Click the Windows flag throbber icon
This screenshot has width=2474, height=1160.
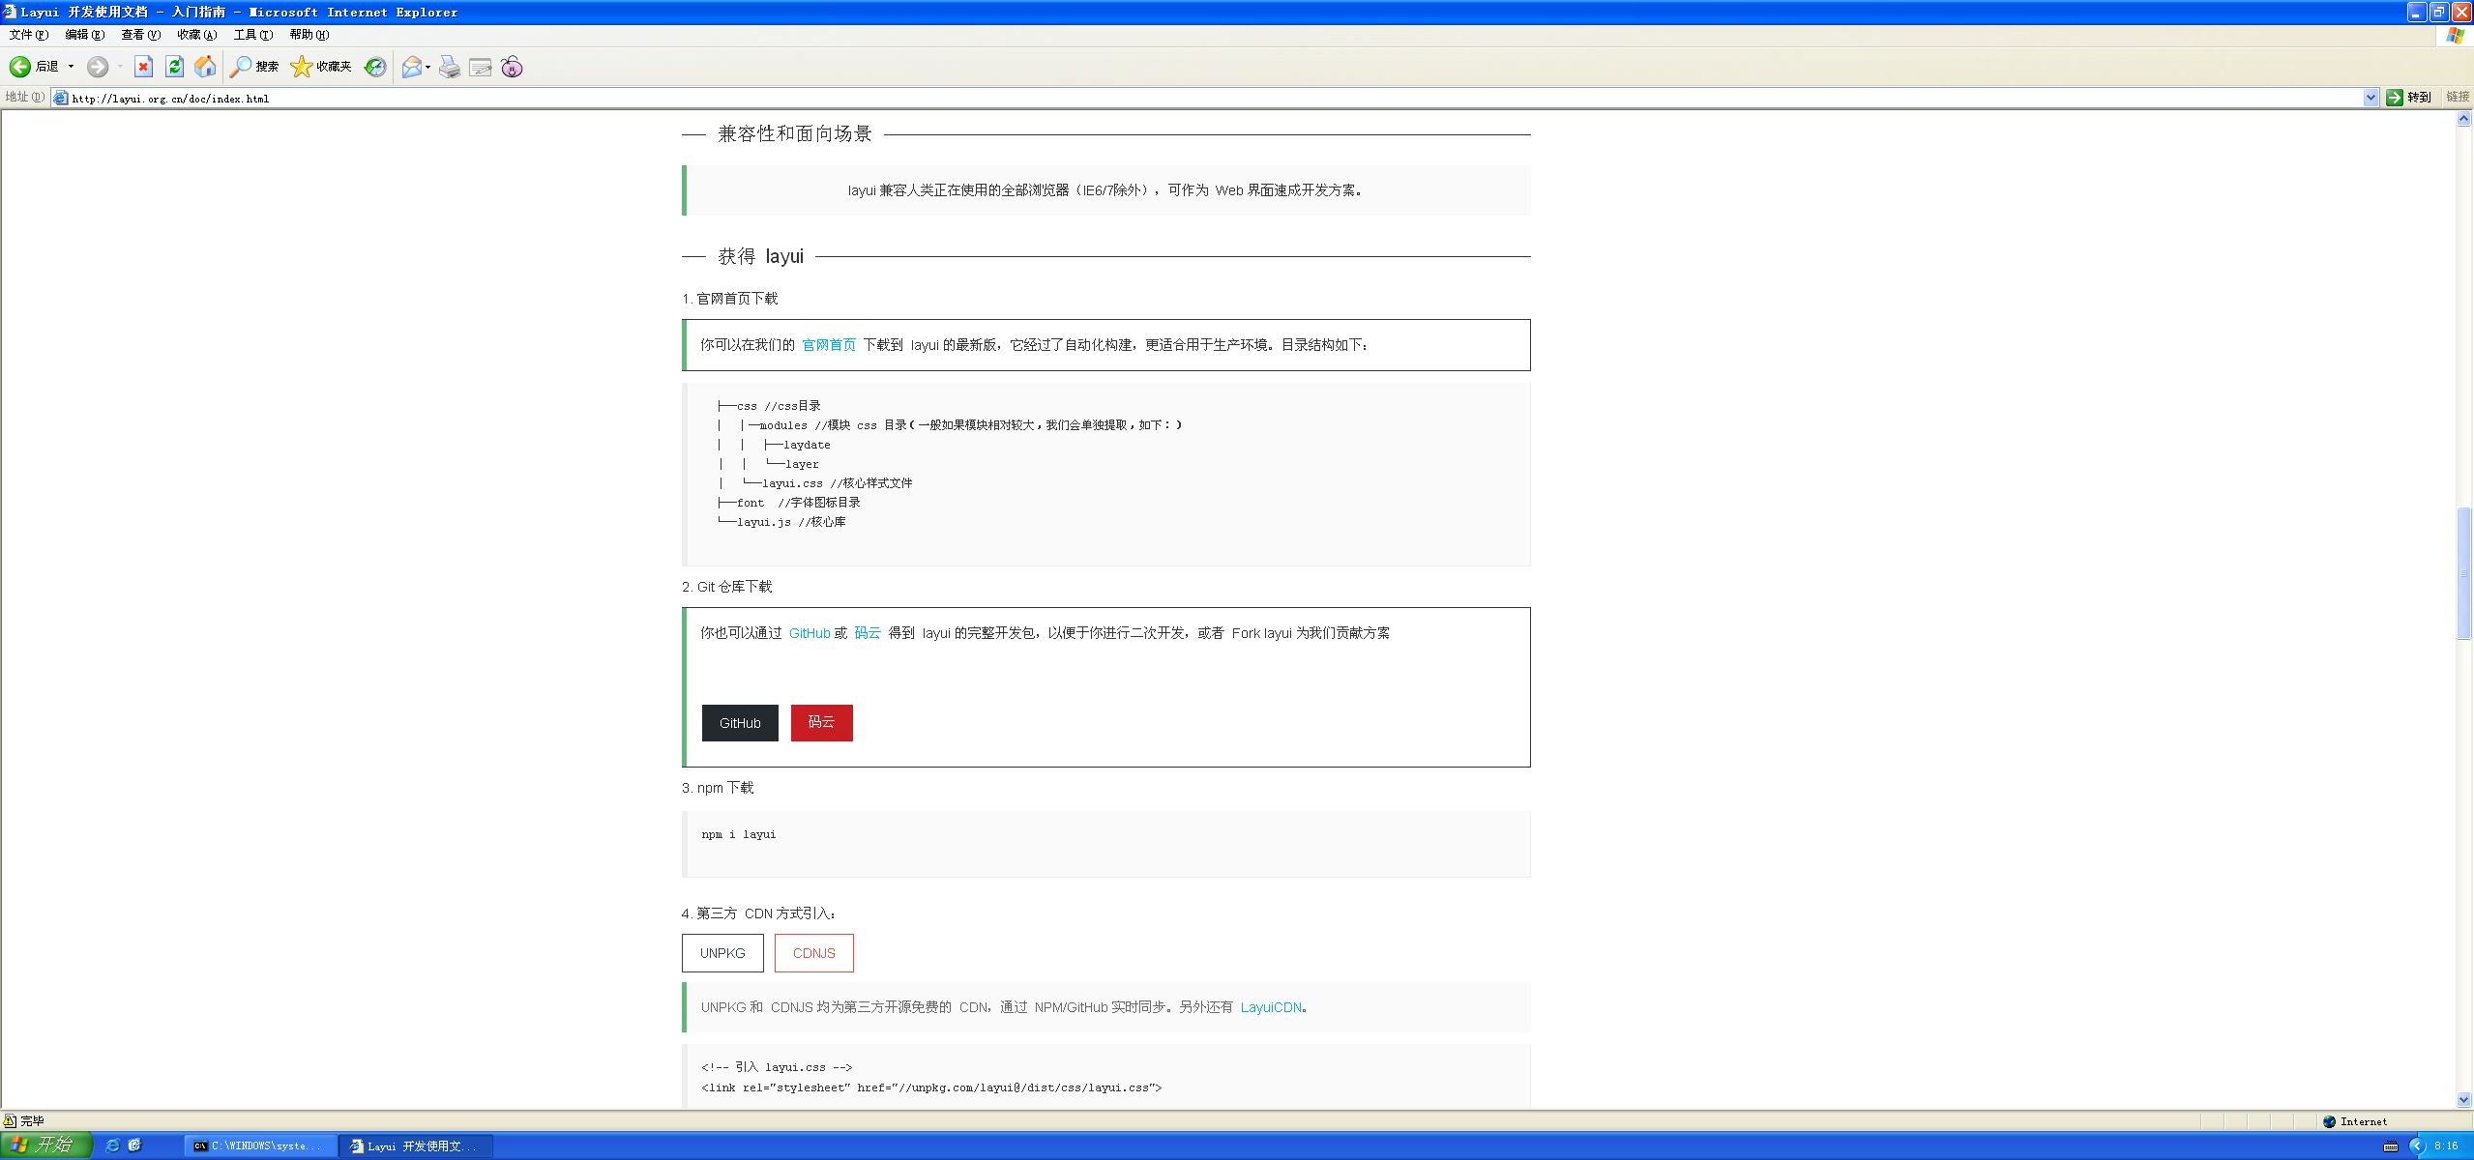click(x=2456, y=35)
